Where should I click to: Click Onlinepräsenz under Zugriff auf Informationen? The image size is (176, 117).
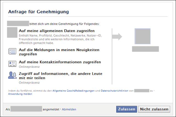29,83
